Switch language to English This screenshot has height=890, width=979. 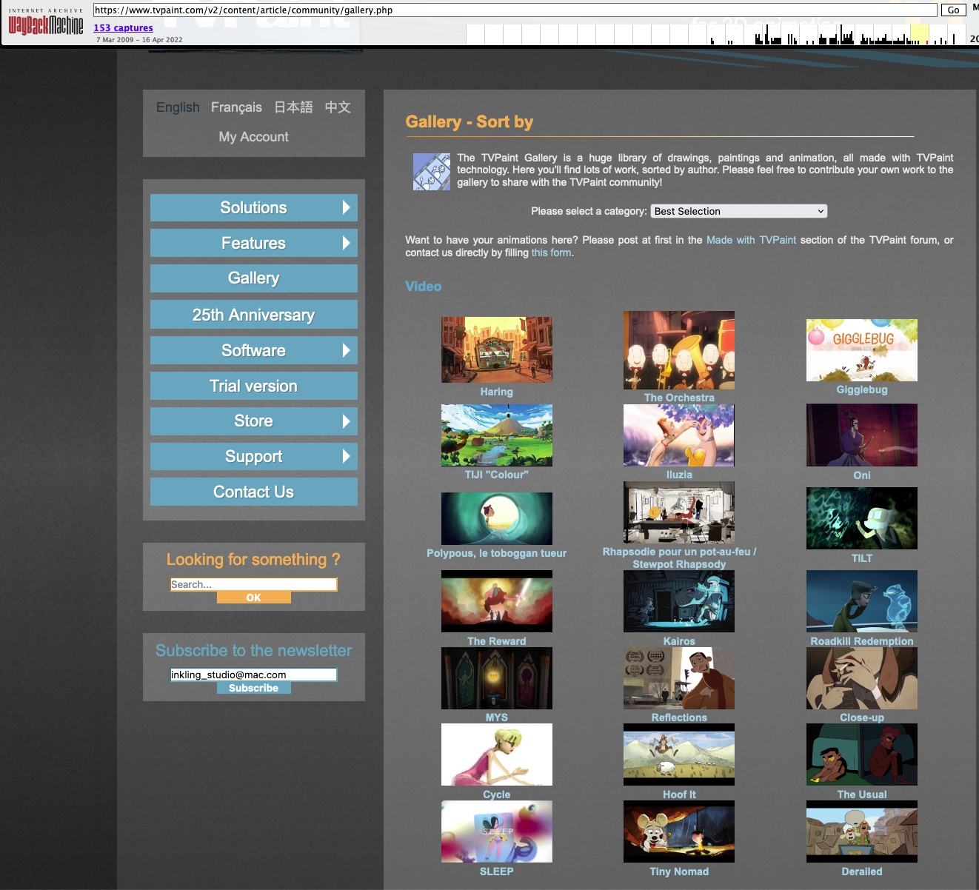tap(178, 107)
